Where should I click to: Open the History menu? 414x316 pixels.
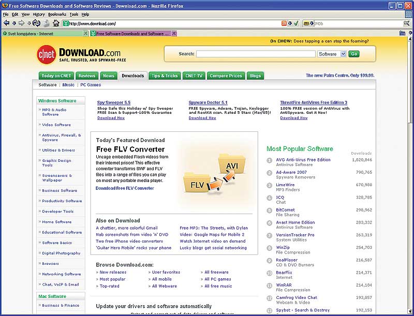[38, 14]
